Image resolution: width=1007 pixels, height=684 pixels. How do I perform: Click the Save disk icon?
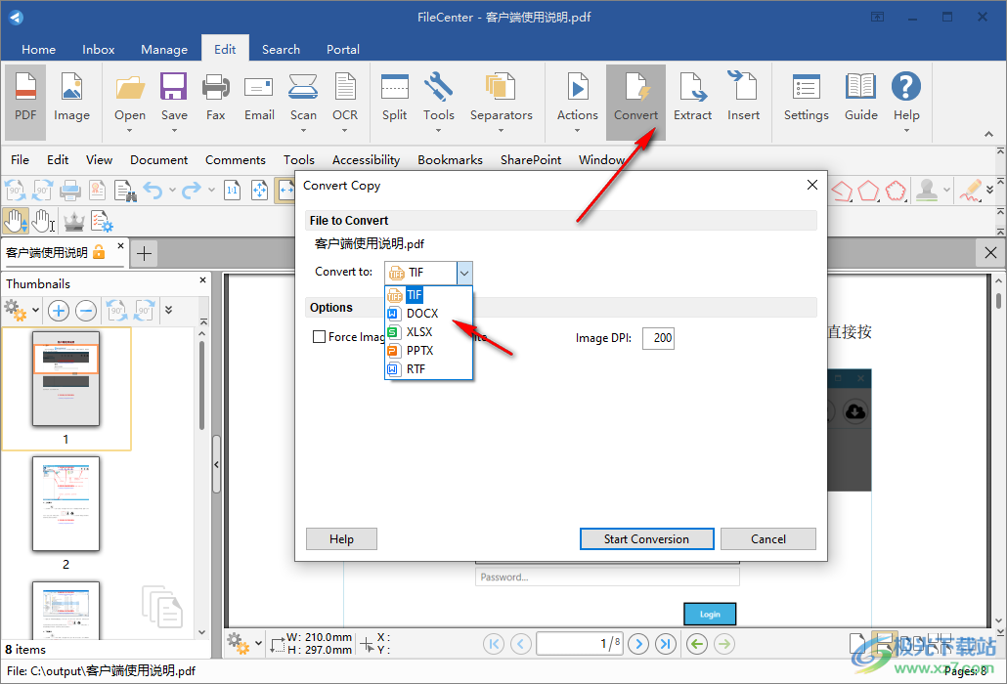point(174,87)
